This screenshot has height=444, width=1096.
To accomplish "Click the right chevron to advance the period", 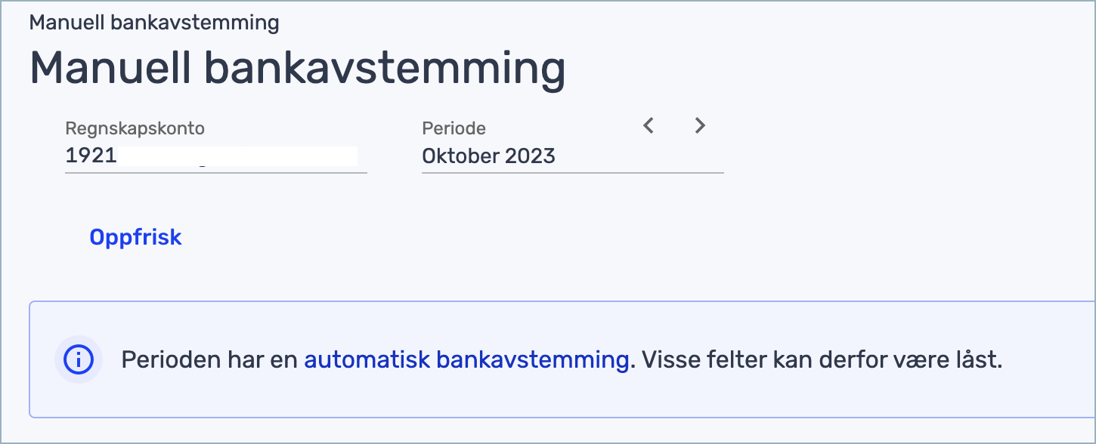I will [x=699, y=125].
